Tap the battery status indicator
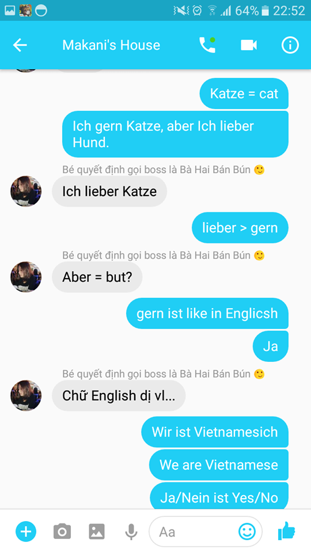Image resolution: width=311 pixels, height=554 pixels. tap(265, 10)
